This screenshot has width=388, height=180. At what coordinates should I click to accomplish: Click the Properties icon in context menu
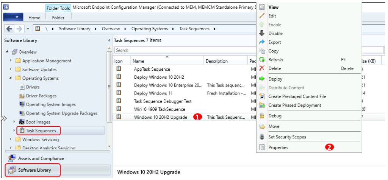click(261, 147)
